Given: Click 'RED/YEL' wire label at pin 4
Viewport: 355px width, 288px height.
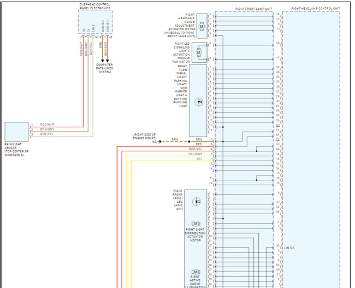Looking at the screenshot, I should pyautogui.click(x=196, y=149).
